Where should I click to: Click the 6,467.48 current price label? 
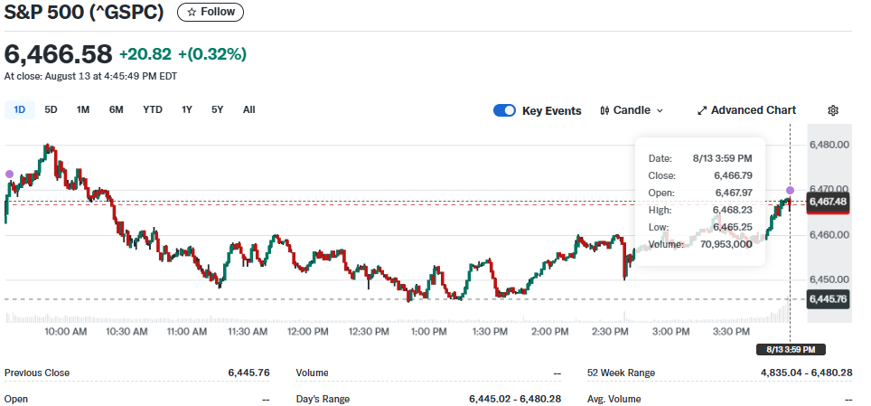829,202
